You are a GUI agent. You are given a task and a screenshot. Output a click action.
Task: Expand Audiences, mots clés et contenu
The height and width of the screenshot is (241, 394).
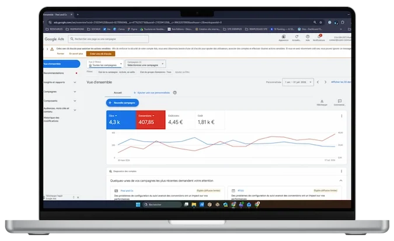coord(75,110)
